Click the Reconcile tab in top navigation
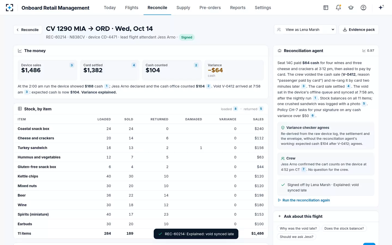 157,8
